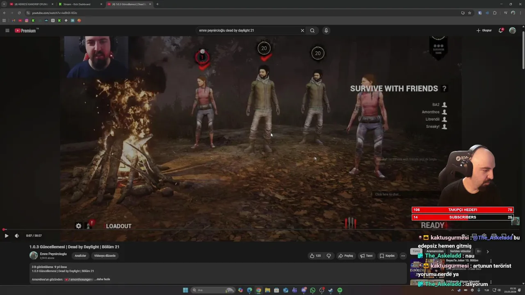Bookmark this page with star icon
This screenshot has height=295, width=525.
click(x=470, y=13)
